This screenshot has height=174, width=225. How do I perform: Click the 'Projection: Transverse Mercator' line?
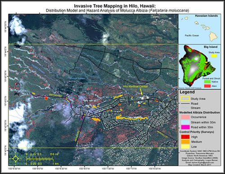point(200,153)
